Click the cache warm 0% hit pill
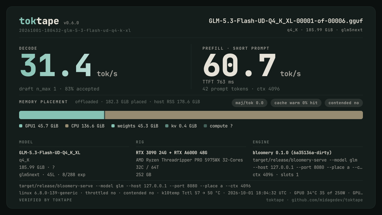The height and width of the screenshot is (215, 382). coord(296,103)
